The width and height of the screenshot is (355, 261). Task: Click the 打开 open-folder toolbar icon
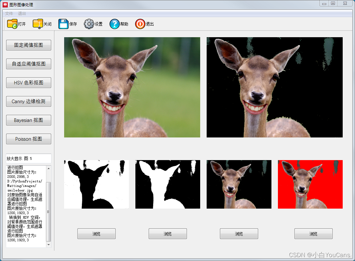pos(12,24)
